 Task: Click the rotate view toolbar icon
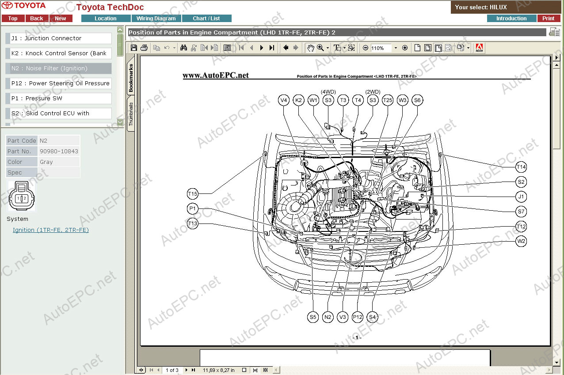click(x=461, y=48)
